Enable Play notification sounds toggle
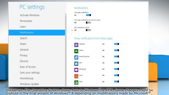 [88, 30]
